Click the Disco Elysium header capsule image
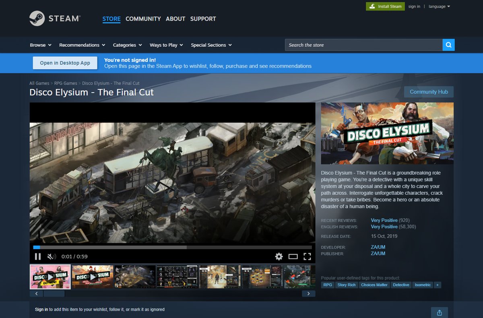 [x=387, y=133]
